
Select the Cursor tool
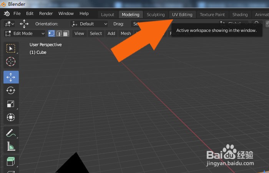11,62
